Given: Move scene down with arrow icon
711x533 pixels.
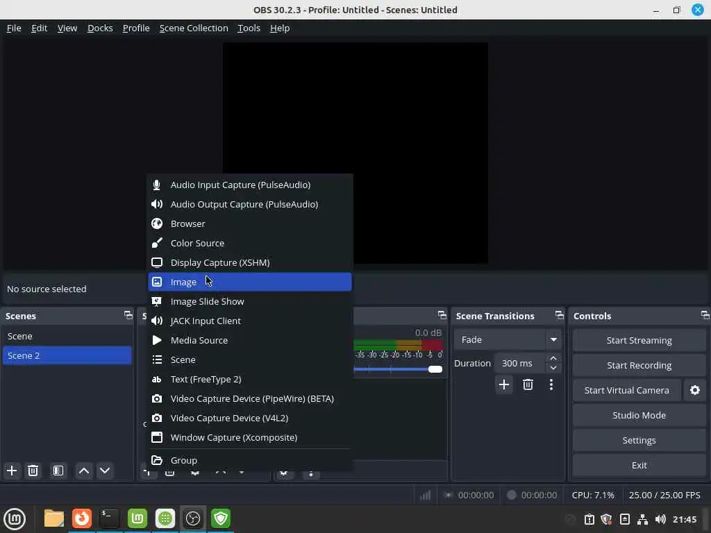Looking at the screenshot, I should 105,471.
